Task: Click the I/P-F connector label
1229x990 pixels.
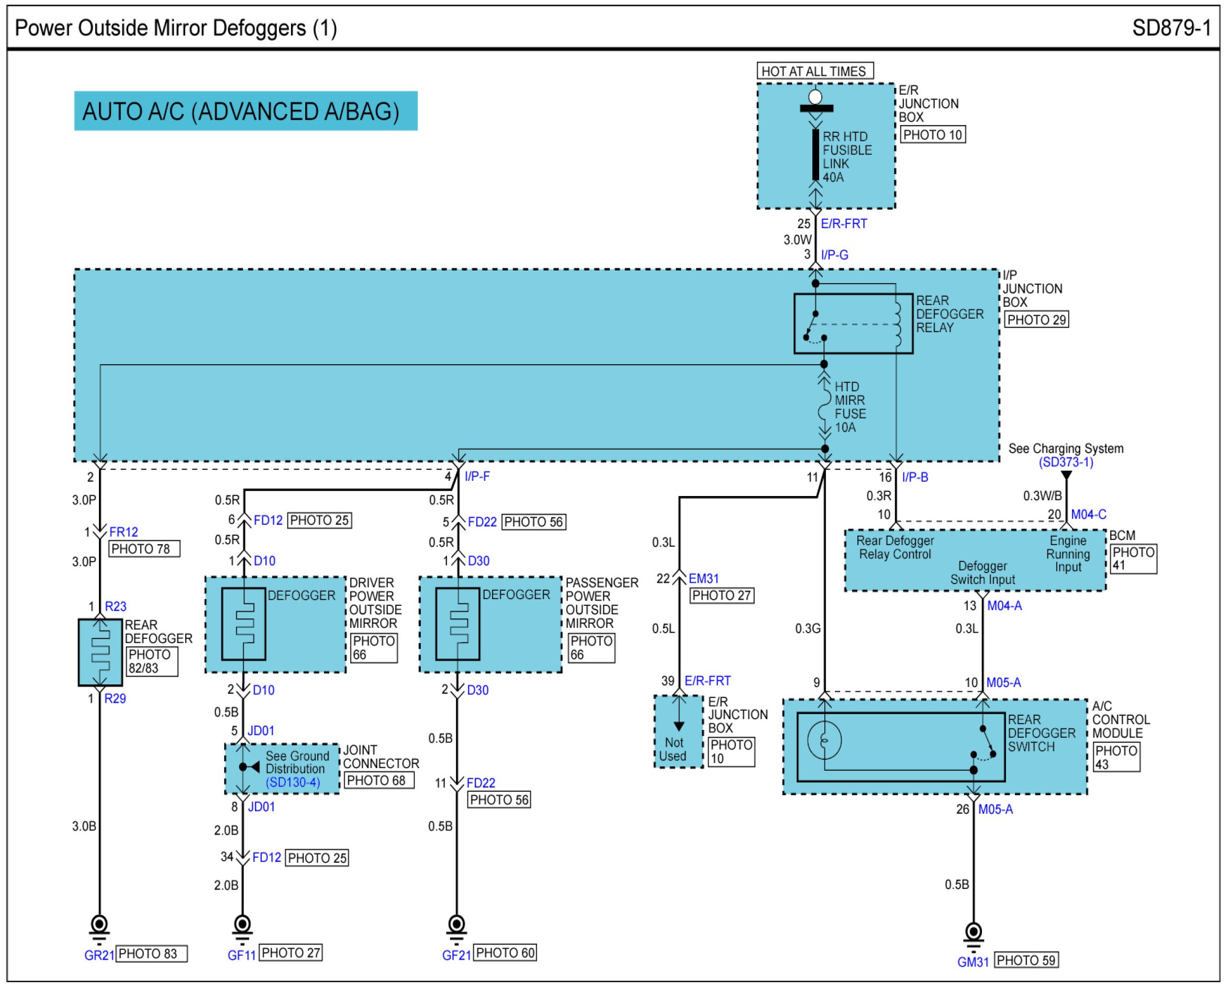Action: [477, 477]
